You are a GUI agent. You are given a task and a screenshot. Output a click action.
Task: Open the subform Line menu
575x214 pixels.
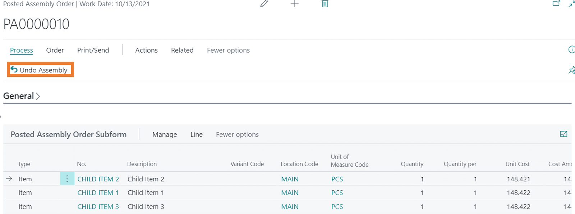[197, 134]
